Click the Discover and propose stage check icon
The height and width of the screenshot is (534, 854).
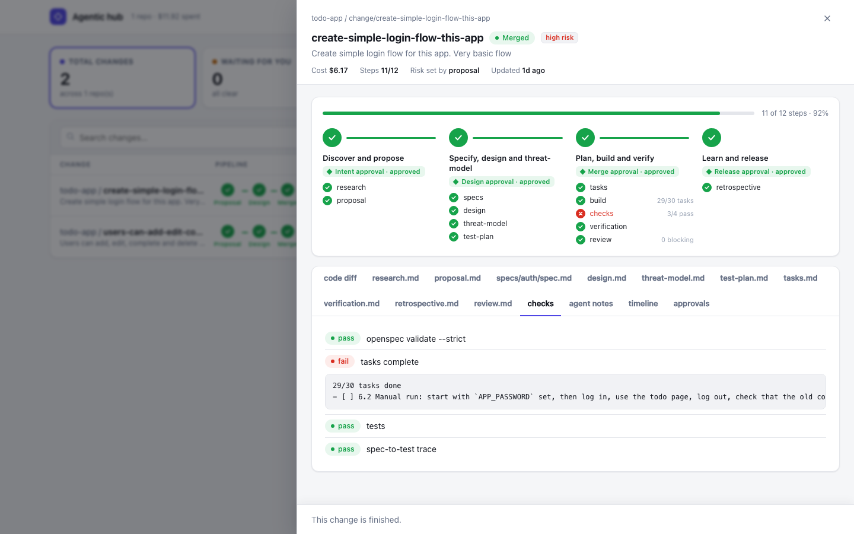click(x=332, y=138)
